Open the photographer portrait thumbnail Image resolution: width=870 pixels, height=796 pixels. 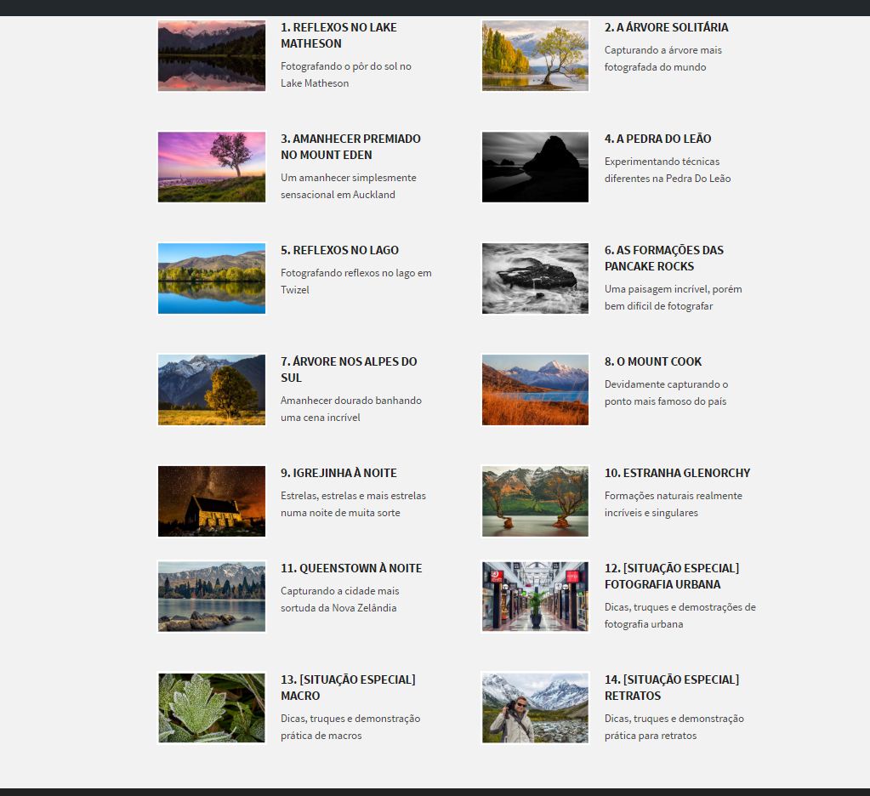pyautogui.click(x=535, y=708)
